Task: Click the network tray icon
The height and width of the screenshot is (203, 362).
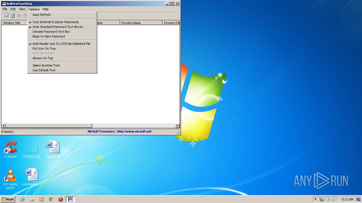Action: tap(322, 199)
